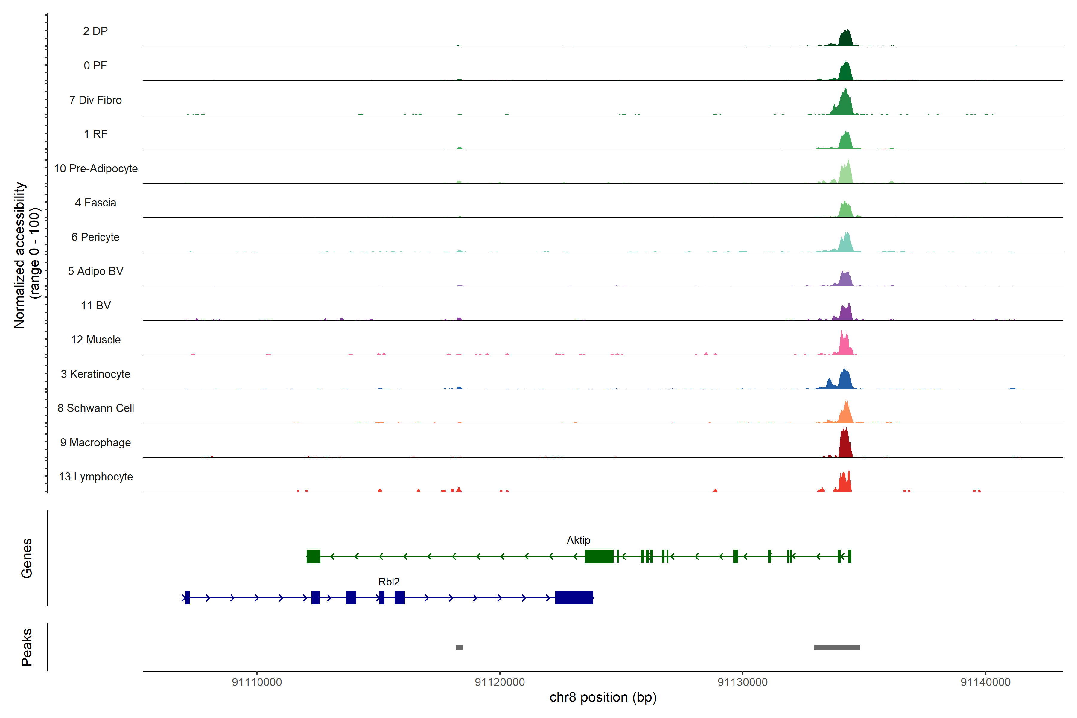Viewport: 1077px width, 718px height.
Task: Click the 5 Adipo BV track label
Action: click(x=95, y=271)
